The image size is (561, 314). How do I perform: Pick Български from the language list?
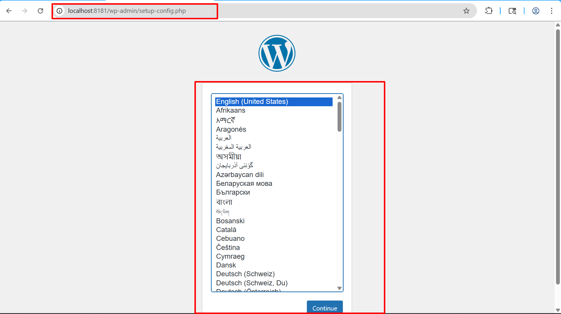(x=274, y=192)
